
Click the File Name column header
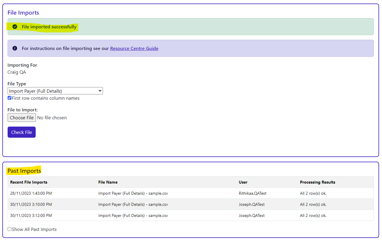tap(108, 182)
